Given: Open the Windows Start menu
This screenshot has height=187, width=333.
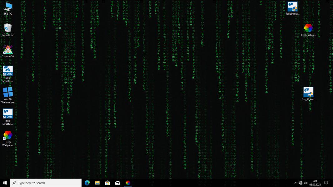Looking at the screenshot, I should point(5,183).
